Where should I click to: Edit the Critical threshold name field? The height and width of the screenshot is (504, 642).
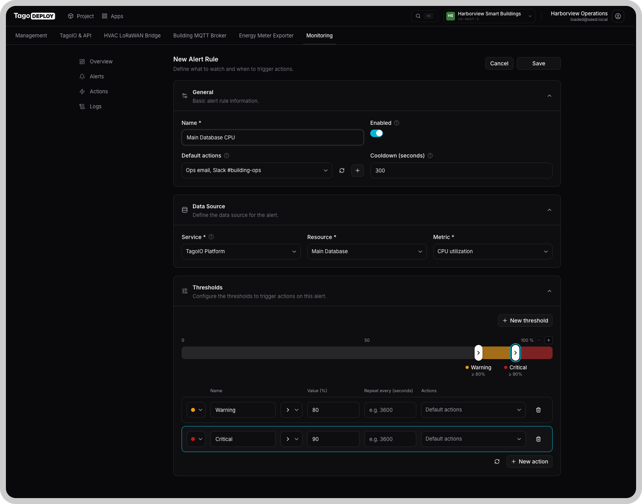[243, 439]
